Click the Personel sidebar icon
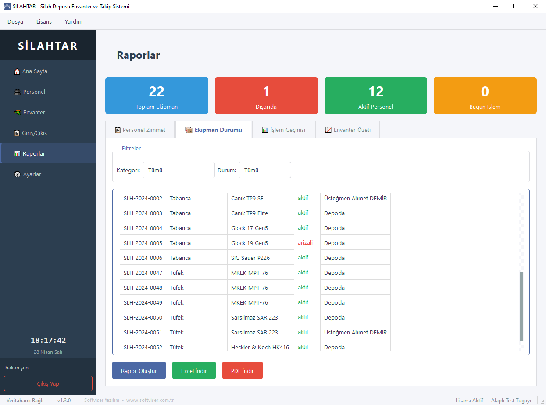The image size is (546, 405). [x=18, y=92]
